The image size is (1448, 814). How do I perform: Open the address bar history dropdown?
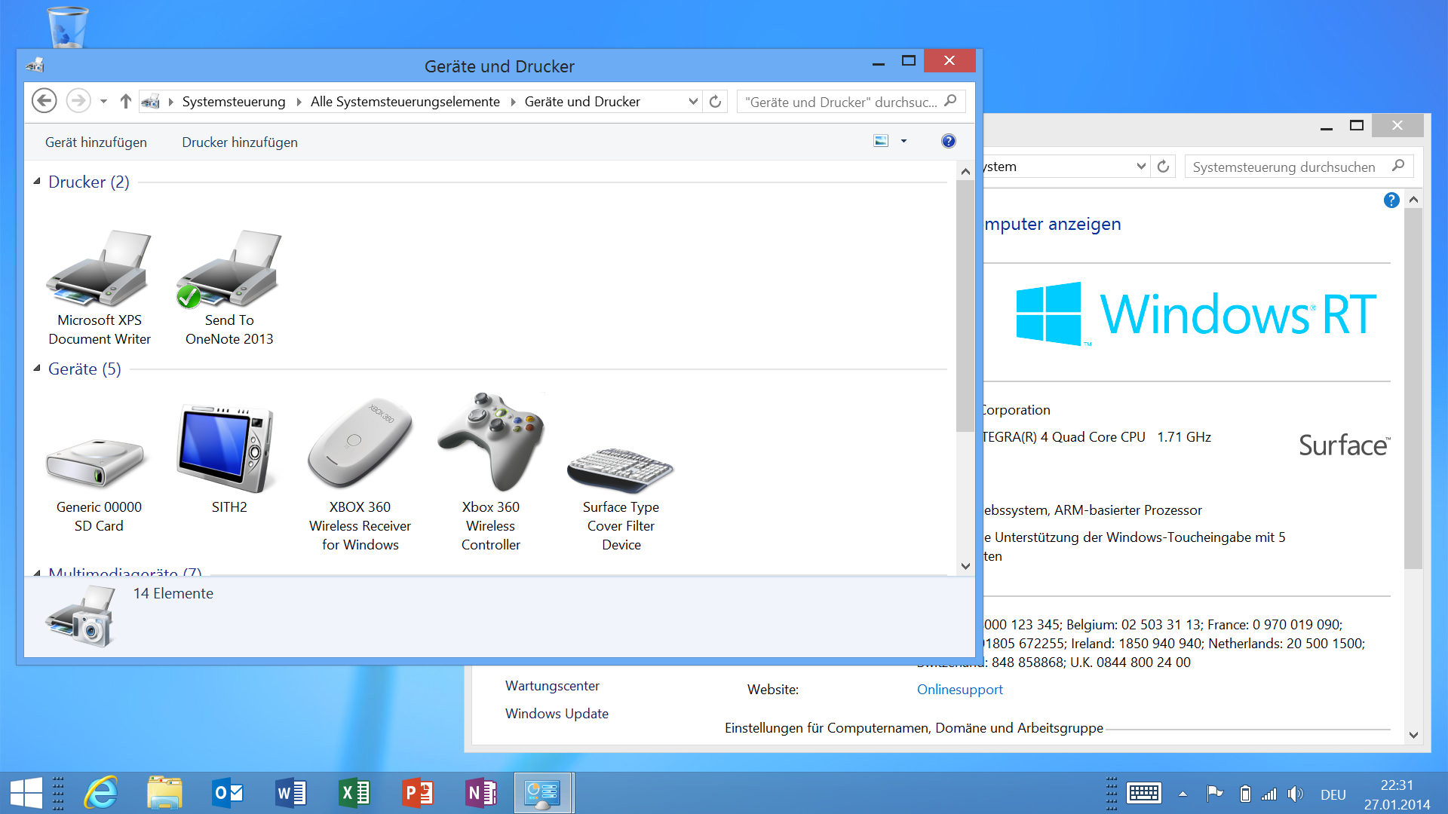click(693, 101)
